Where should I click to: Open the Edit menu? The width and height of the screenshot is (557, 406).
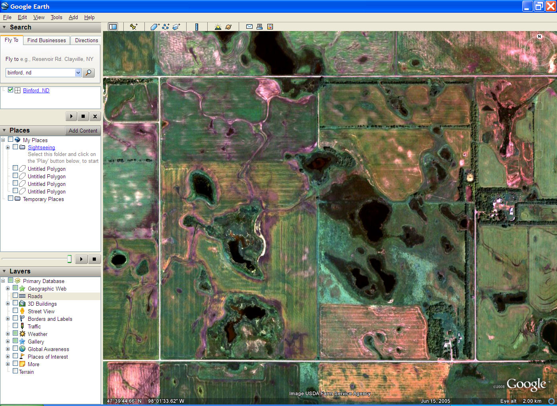pos(22,17)
